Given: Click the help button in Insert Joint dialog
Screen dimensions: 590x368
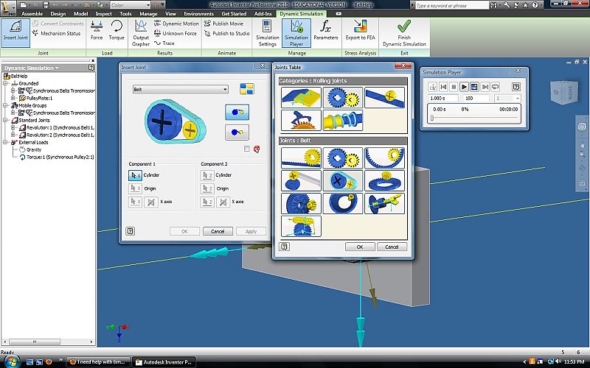Looking at the screenshot, I should coord(131,231).
